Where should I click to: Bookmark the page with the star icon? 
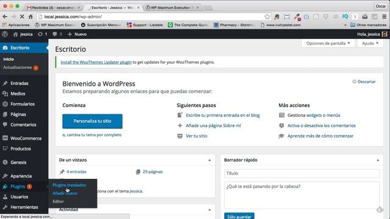(x=267, y=16)
